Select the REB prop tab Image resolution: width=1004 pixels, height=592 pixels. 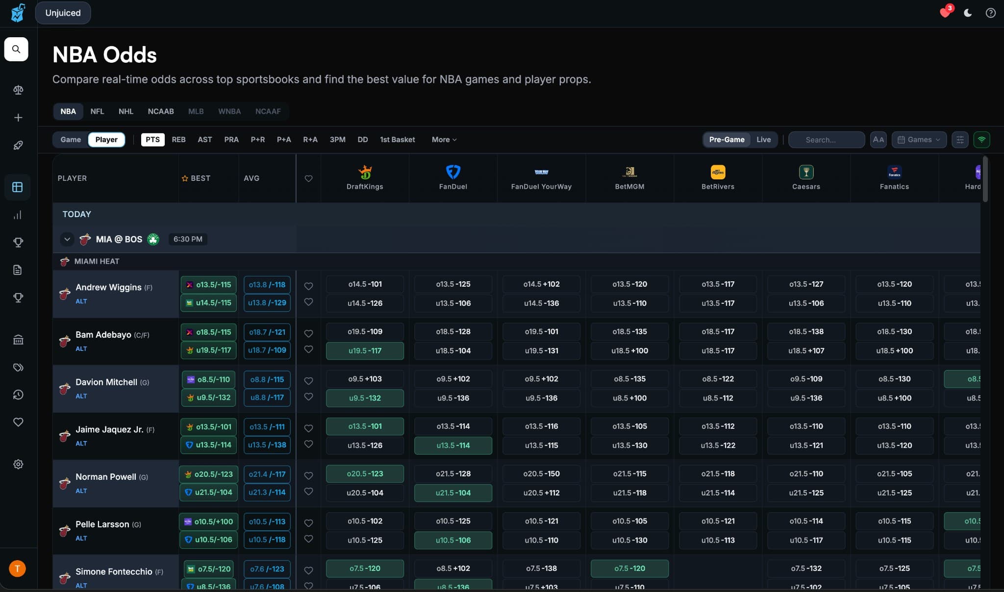[179, 140]
